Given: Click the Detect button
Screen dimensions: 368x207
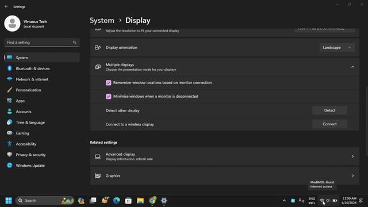Looking at the screenshot, I should pos(329,110).
